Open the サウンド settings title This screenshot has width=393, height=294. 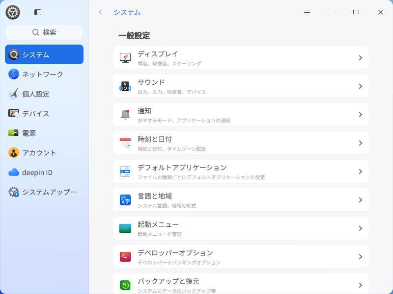pos(151,82)
